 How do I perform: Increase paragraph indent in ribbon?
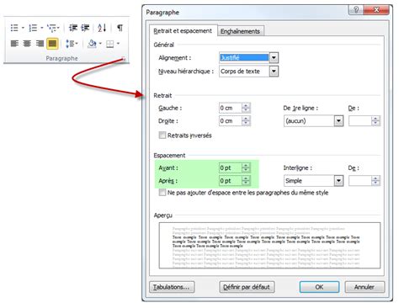[x=85, y=28]
